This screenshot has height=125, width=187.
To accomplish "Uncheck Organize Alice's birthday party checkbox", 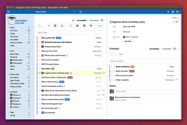I will pyautogui.click(x=40, y=73).
